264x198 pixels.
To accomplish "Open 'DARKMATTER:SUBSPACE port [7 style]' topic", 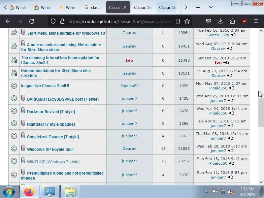I will (63, 99).
